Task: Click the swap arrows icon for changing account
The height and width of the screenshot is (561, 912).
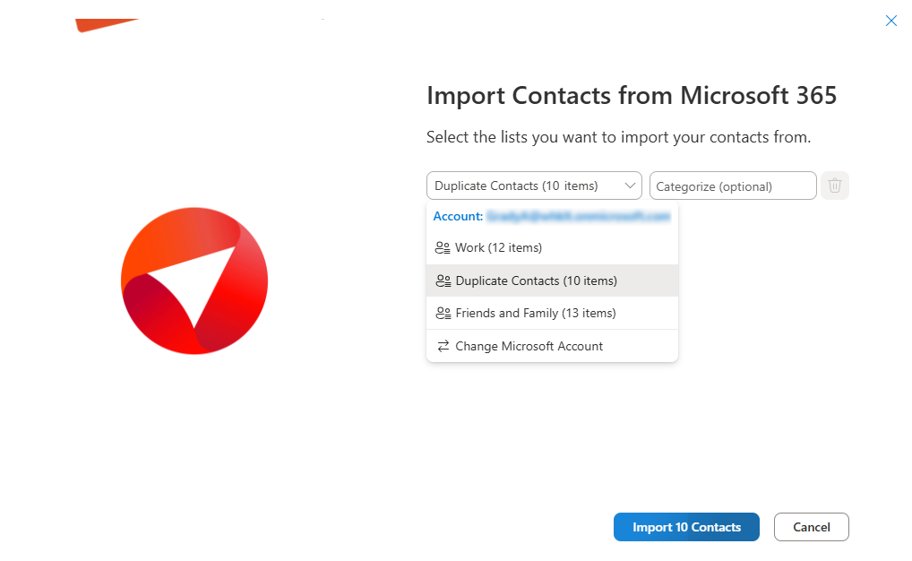Action: (x=443, y=346)
